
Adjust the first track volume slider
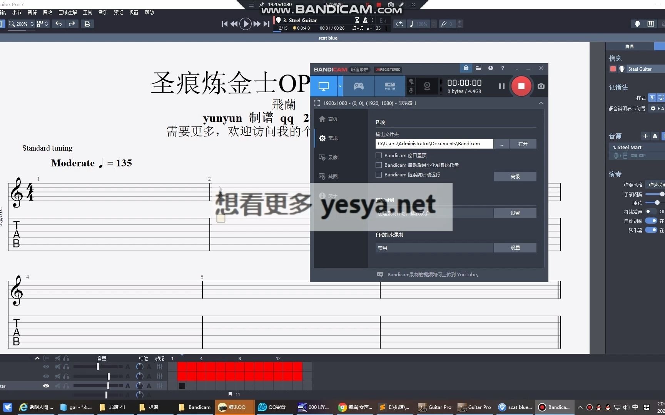pos(98,367)
